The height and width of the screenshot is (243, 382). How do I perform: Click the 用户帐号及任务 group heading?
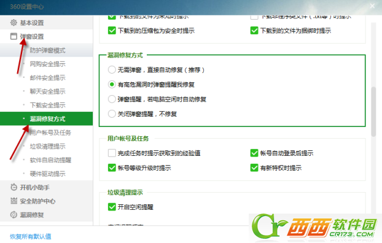pyautogui.click(x=128, y=139)
